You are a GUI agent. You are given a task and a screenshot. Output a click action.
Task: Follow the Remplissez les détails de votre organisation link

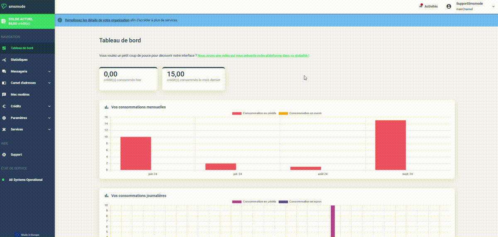tap(97, 20)
